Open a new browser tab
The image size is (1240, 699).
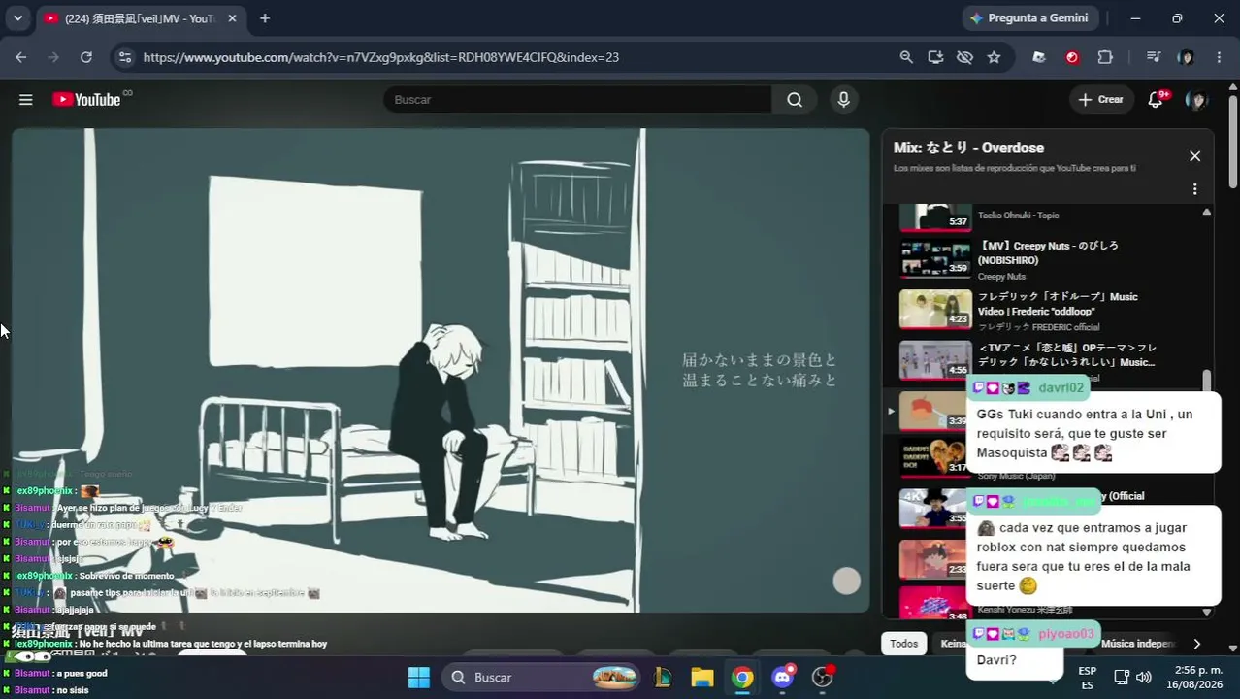pos(265,18)
